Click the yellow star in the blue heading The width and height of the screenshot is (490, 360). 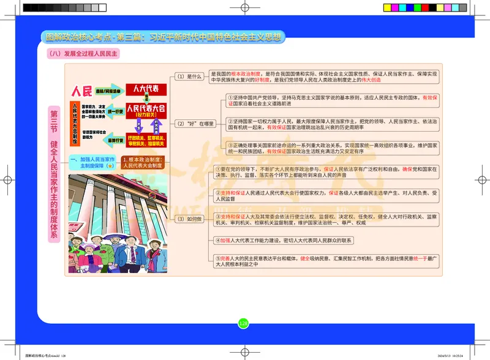[x=110, y=165]
